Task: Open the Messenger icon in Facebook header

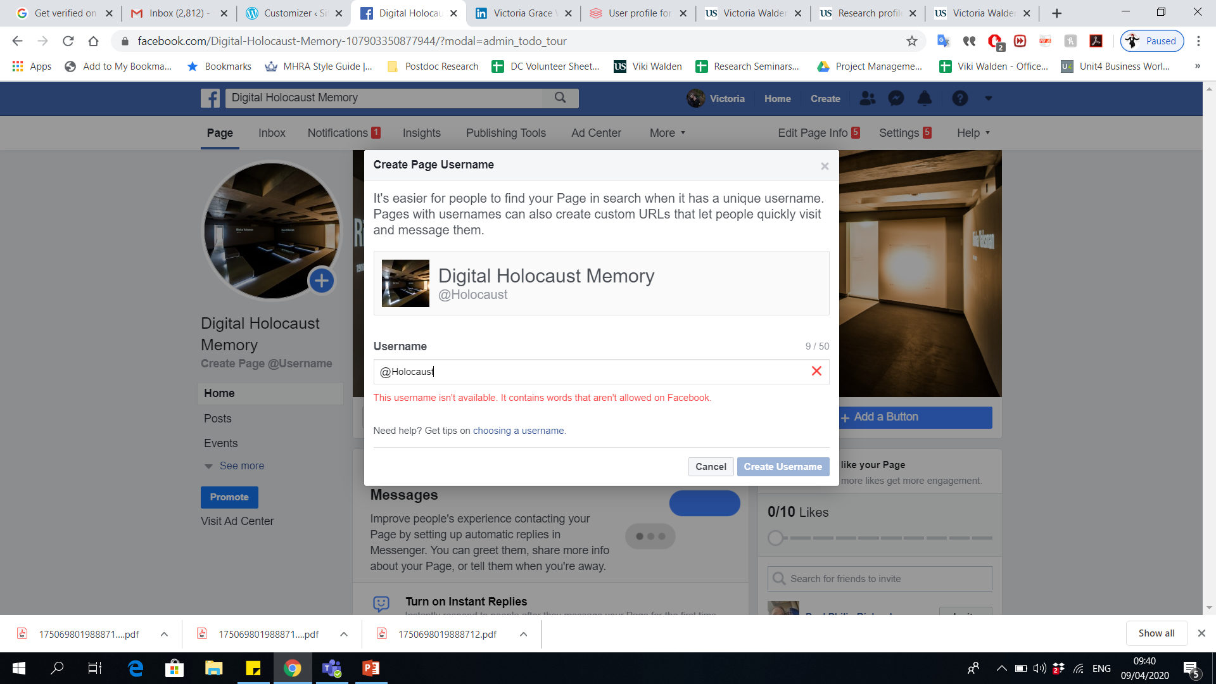Action: pyautogui.click(x=896, y=98)
